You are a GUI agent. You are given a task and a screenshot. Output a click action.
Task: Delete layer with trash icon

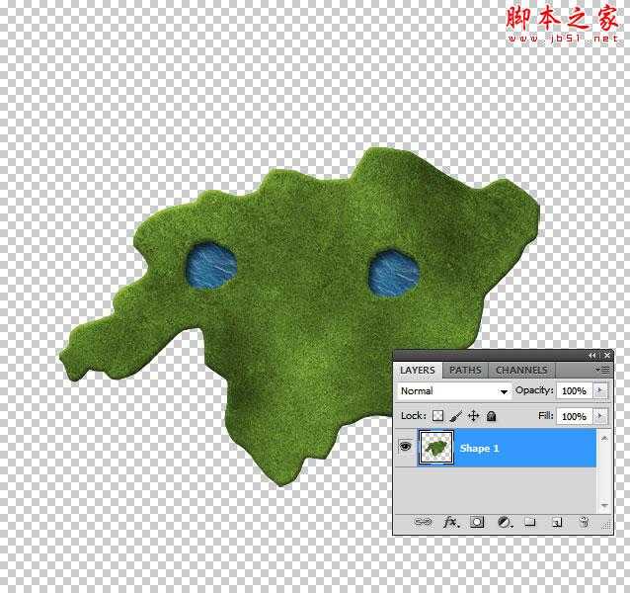(584, 521)
